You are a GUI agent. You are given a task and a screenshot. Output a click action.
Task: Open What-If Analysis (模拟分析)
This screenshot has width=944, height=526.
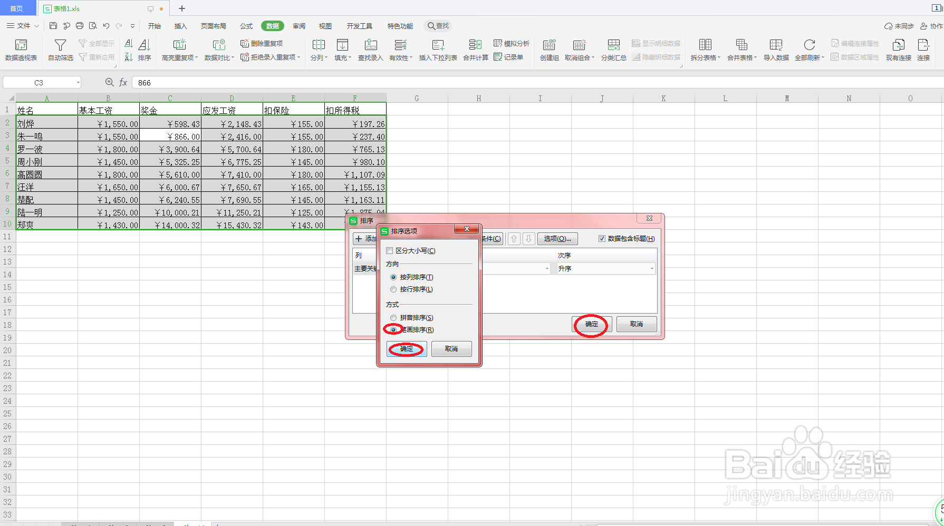[512, 43]
